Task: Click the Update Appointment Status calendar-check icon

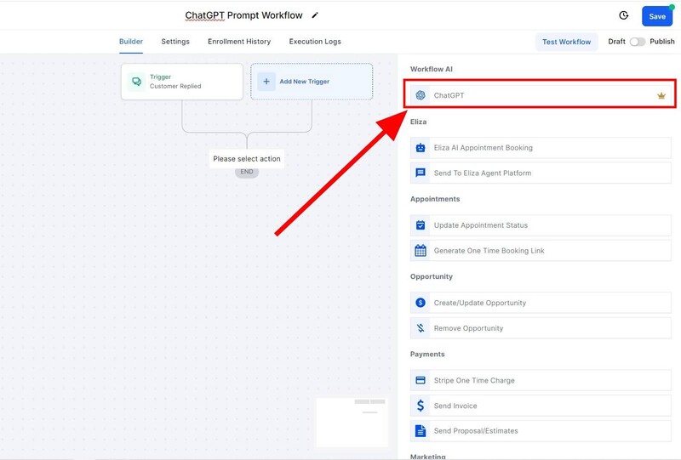Action: coord(421,225)
